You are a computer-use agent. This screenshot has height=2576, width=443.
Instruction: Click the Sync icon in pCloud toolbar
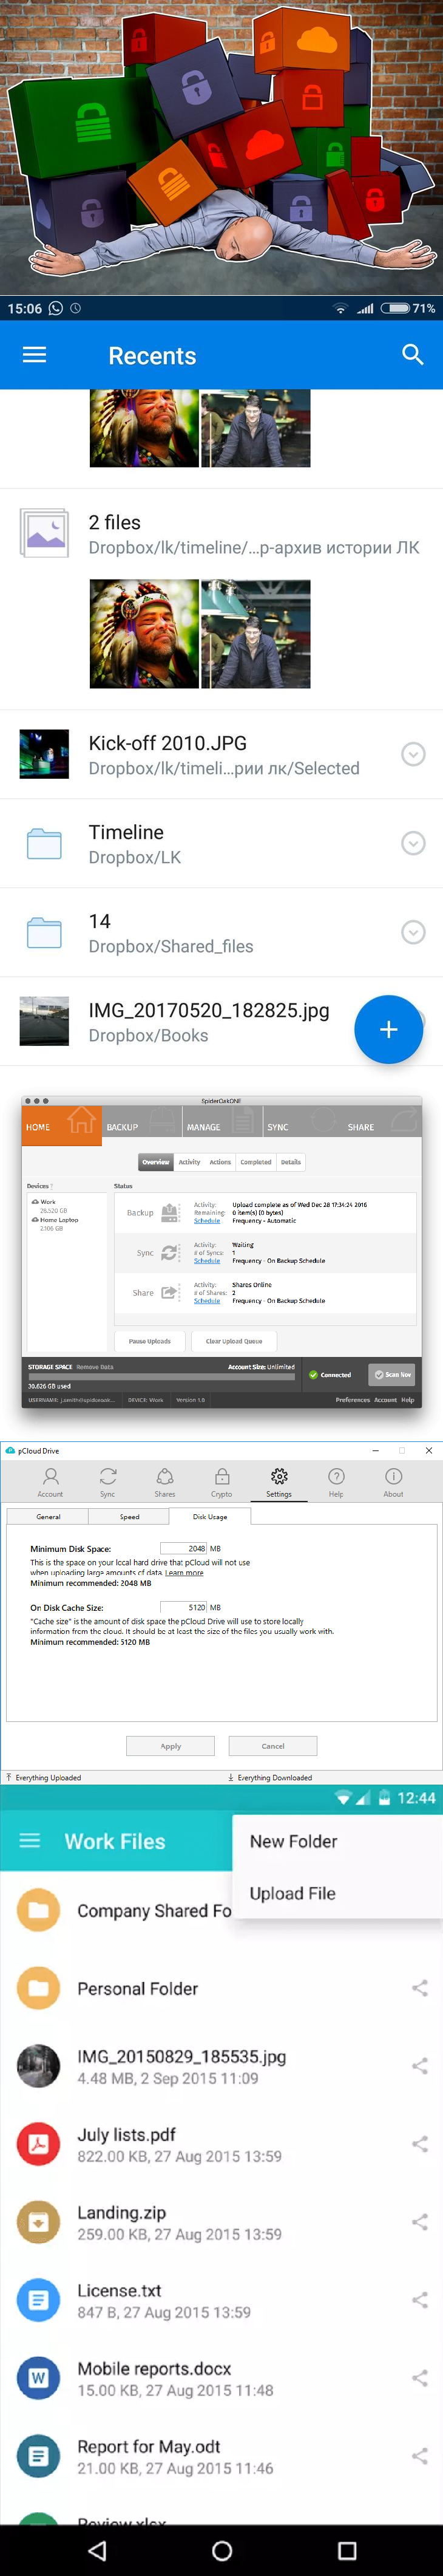[108, 1482]
